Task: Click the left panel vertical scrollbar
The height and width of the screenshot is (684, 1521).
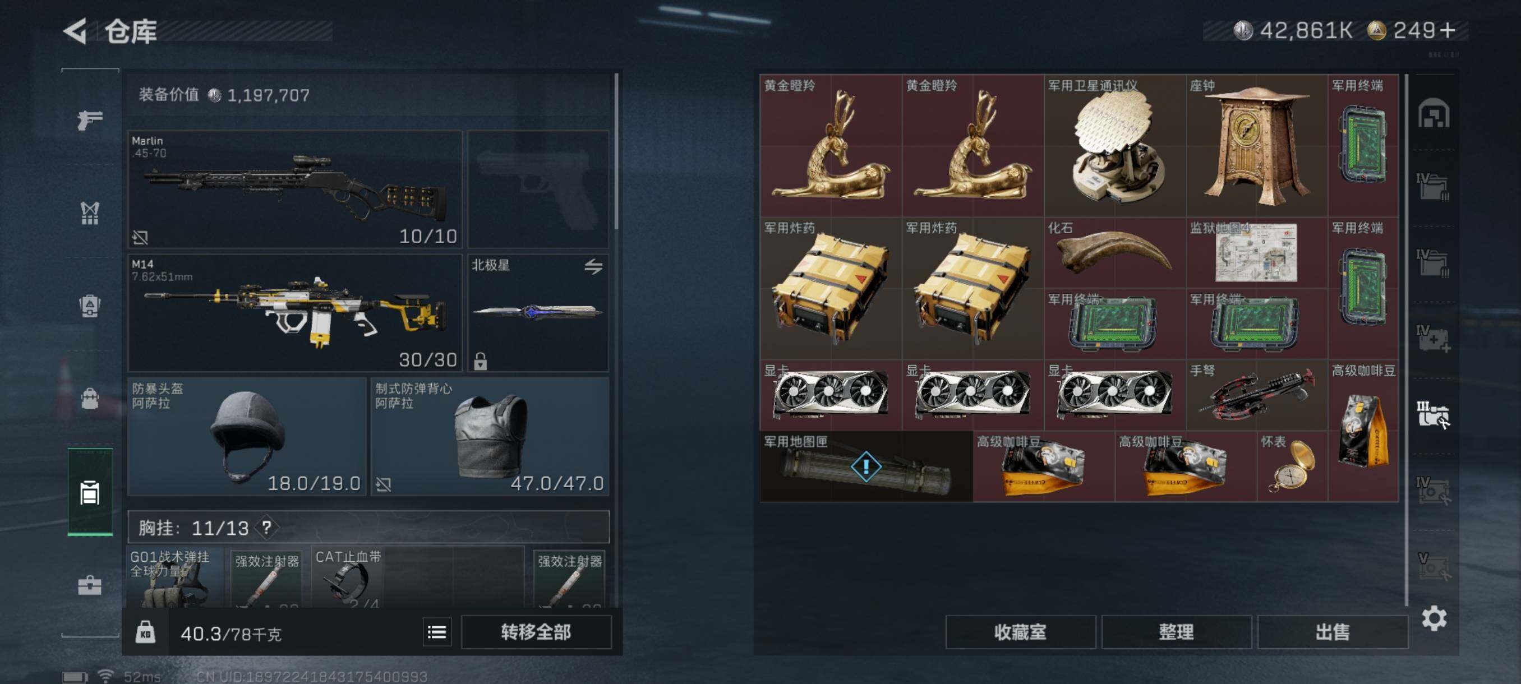Action: tap(616, 151)
